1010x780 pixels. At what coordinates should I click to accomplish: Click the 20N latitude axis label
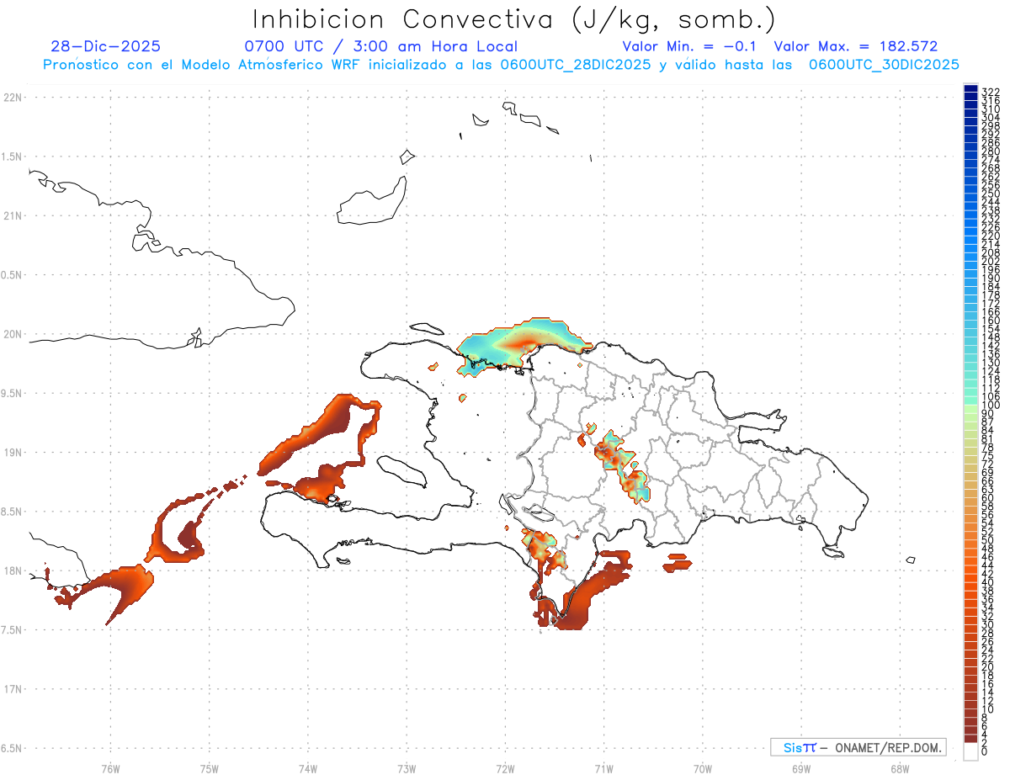[x=12, y=334]
